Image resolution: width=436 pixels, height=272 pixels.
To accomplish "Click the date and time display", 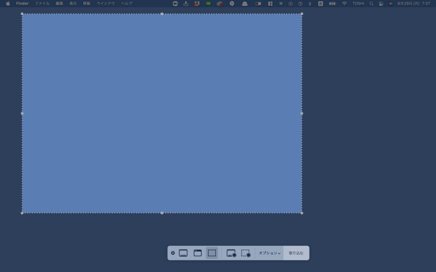I will tap(413, 3).
